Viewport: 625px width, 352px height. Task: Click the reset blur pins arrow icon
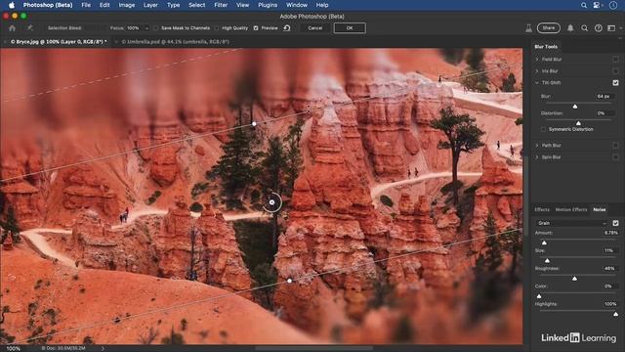287,28
